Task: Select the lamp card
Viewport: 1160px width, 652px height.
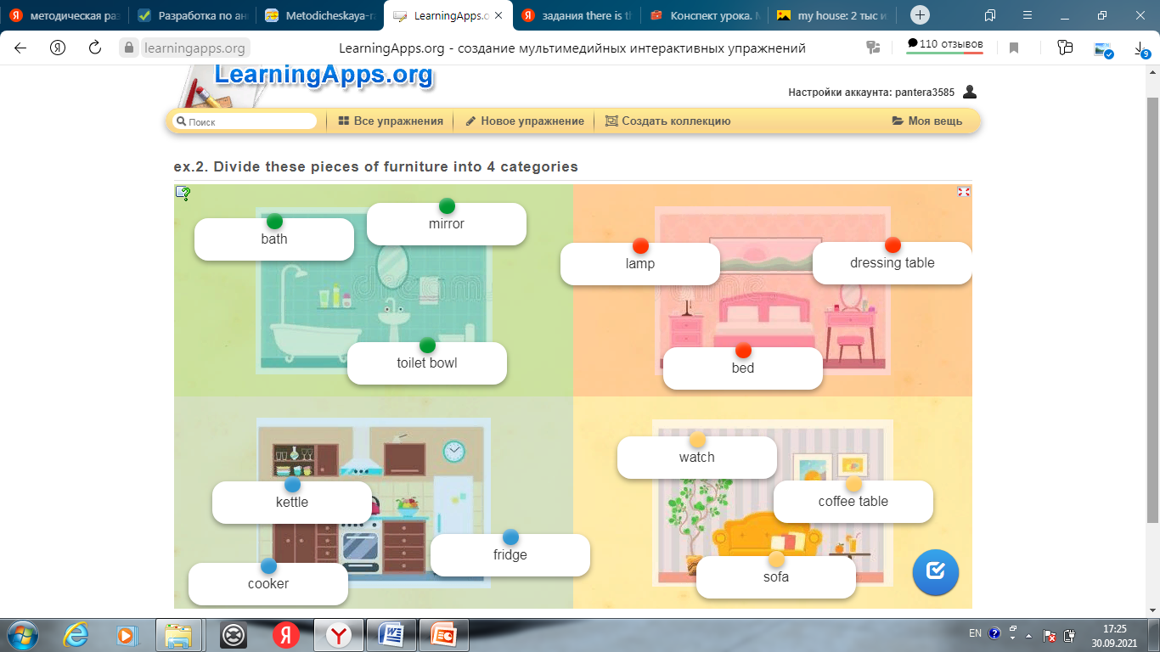Action: click(x=640, y=264)
